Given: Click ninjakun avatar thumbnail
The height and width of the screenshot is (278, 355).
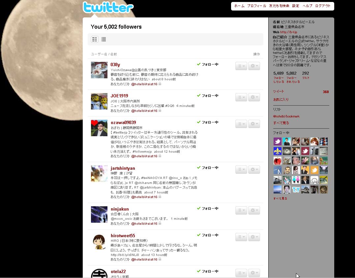Looking at the screenshot, I should pyautogui.click(x=99, y=215).
